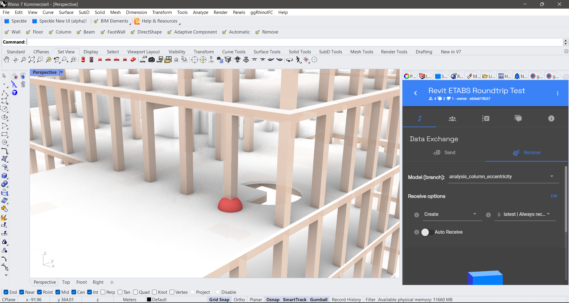Screen dimensions: 569x303
Task: Click the Zoom Extents icon in toolbar
Action: click(x=32, y=60)
